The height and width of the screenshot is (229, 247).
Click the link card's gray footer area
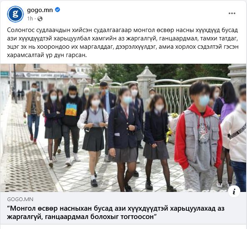123,208
